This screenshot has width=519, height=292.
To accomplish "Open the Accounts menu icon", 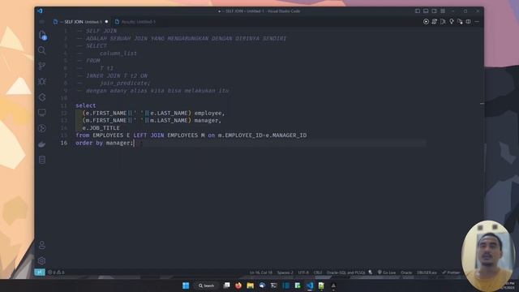I will pyautogui.click(x=41, y=245).
